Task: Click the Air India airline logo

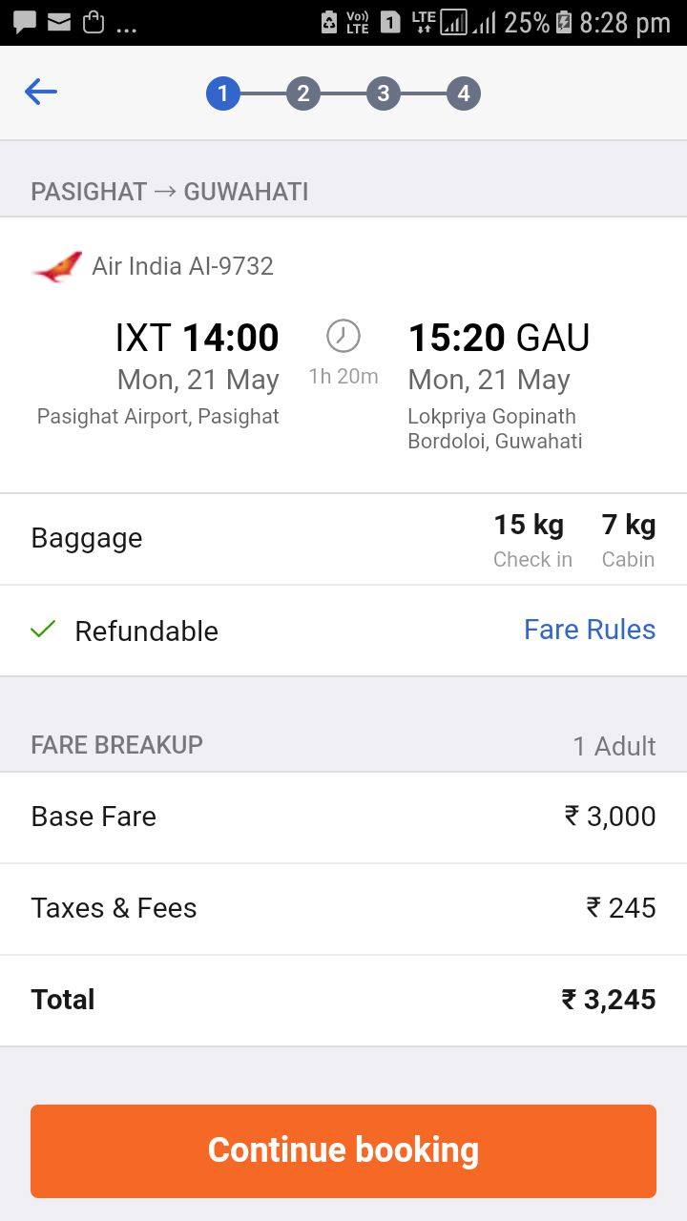Action: pos(57,266)
